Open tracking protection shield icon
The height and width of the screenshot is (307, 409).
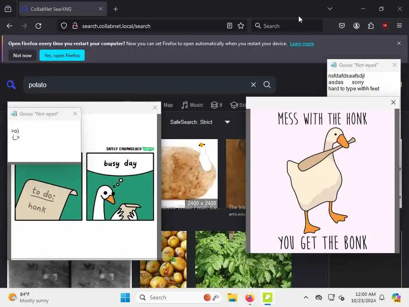click(x=64, y=26)
